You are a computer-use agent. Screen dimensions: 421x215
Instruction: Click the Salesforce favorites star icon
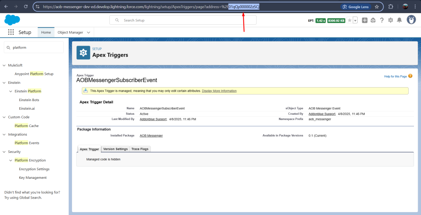349,20
